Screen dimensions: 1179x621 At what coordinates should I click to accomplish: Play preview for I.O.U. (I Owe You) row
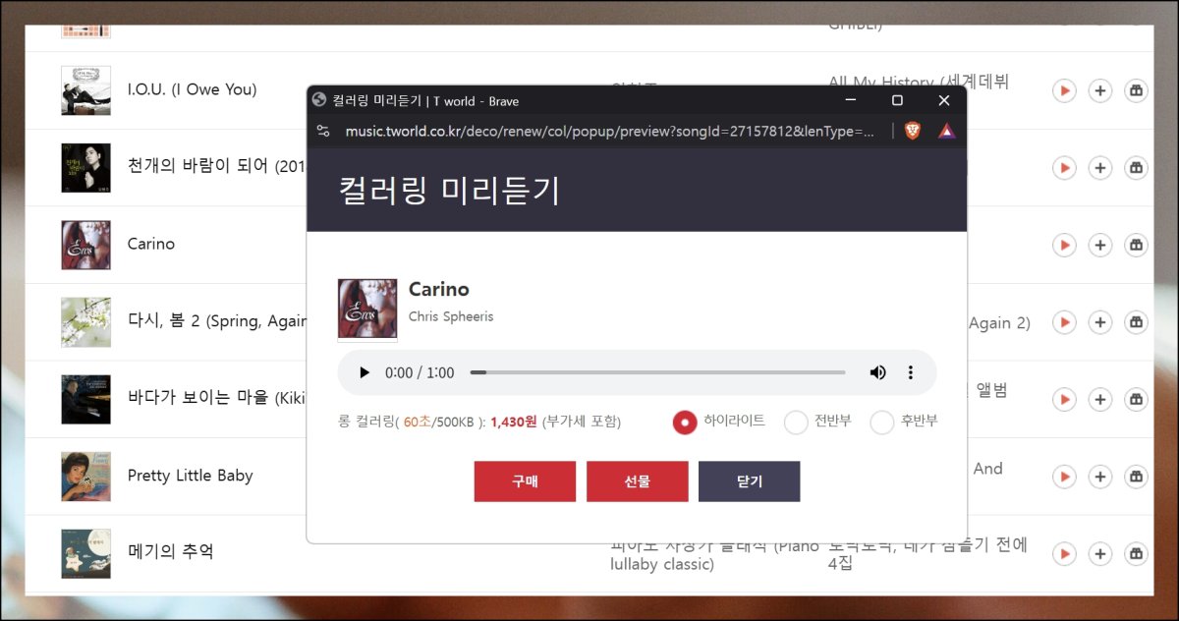[x=1064, y=90]
